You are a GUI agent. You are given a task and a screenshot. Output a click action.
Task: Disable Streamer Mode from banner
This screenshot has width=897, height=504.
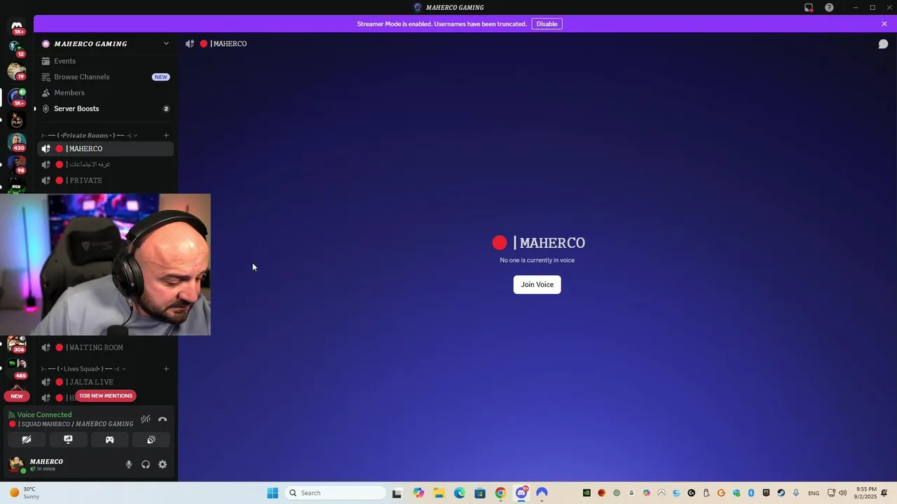click(547, 24)
